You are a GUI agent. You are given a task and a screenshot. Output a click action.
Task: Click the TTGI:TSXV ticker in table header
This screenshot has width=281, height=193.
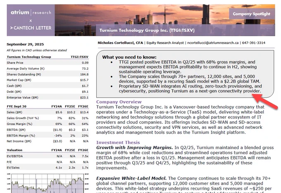tap(79, 57)
